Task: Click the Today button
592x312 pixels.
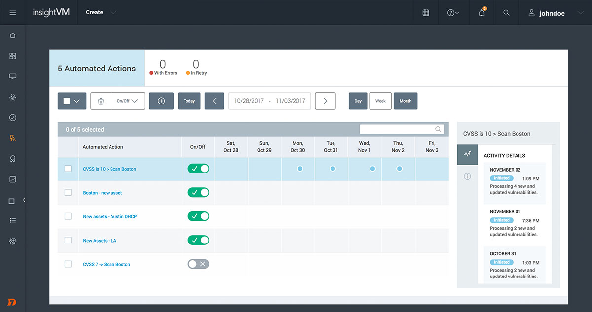Action: coord(189,101)
